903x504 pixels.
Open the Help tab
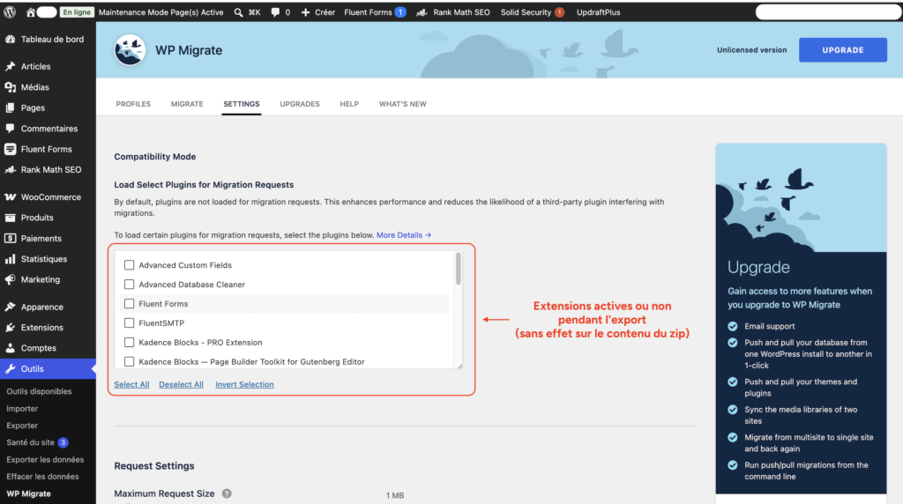coord(349,104)
